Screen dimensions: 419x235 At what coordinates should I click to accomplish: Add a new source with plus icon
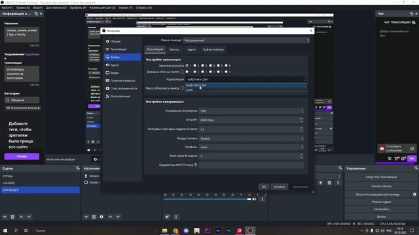click(86, 217)
